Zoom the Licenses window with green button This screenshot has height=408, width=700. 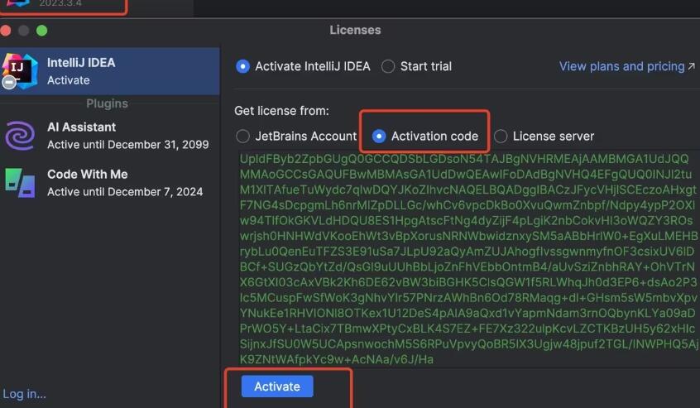click(42, 31)
